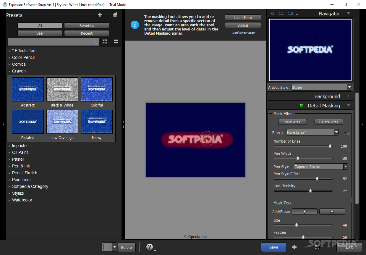
Task: Collapse the Detail Masking panel arrow
Action: pyautogui.click(x=348, y=105)
